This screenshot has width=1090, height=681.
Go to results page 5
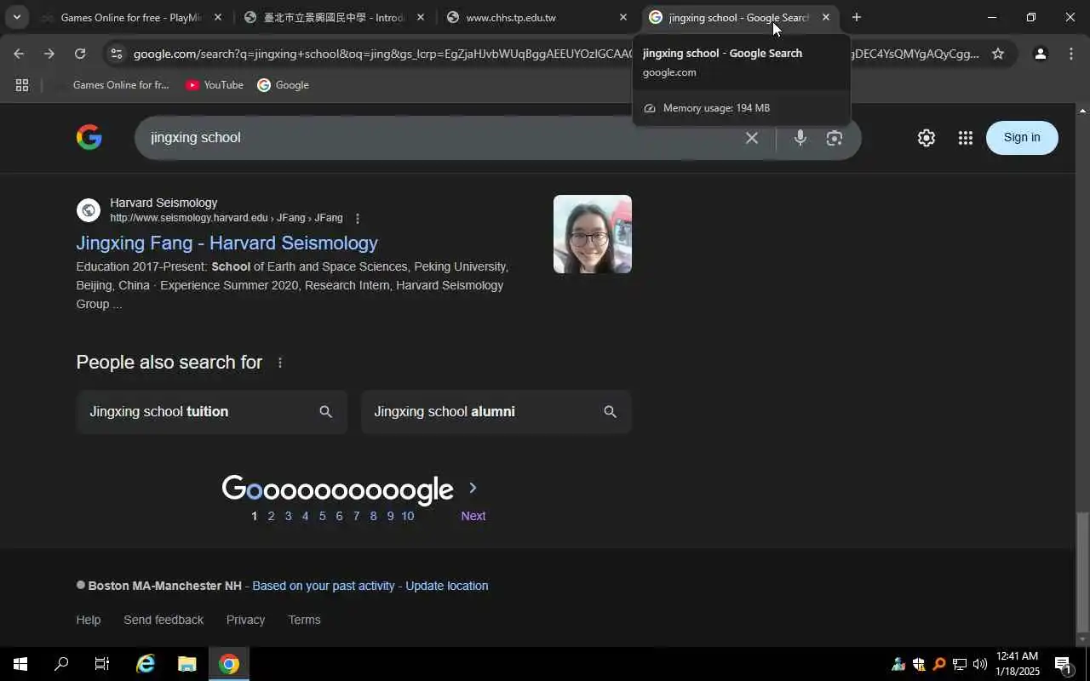coord(322,516)
